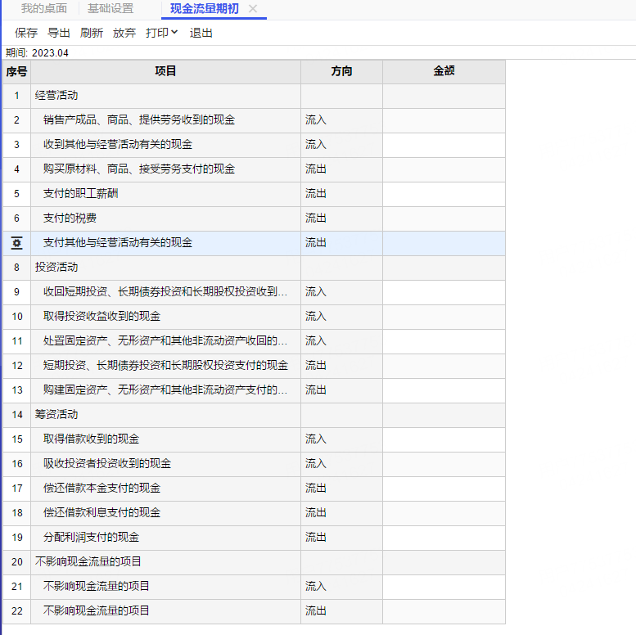The height and width of the screenshot is (635, 636).
Task: Click the 方向 column header
Action: [341, 72]
